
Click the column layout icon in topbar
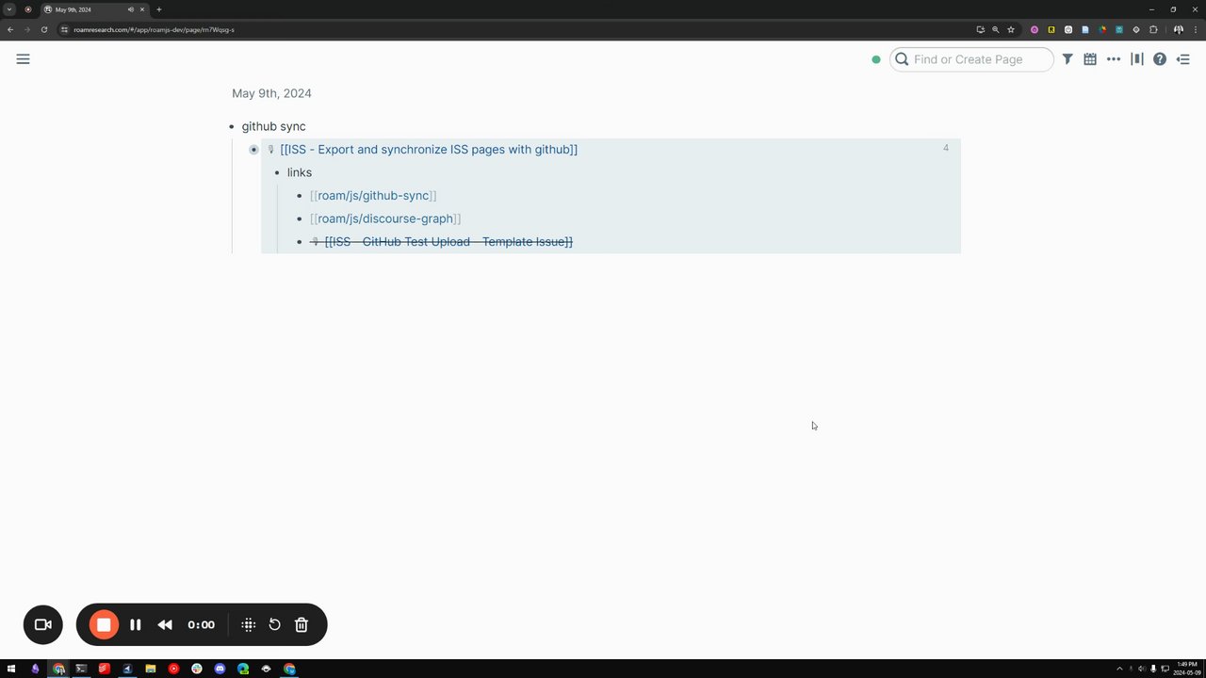click(1137, 59)
